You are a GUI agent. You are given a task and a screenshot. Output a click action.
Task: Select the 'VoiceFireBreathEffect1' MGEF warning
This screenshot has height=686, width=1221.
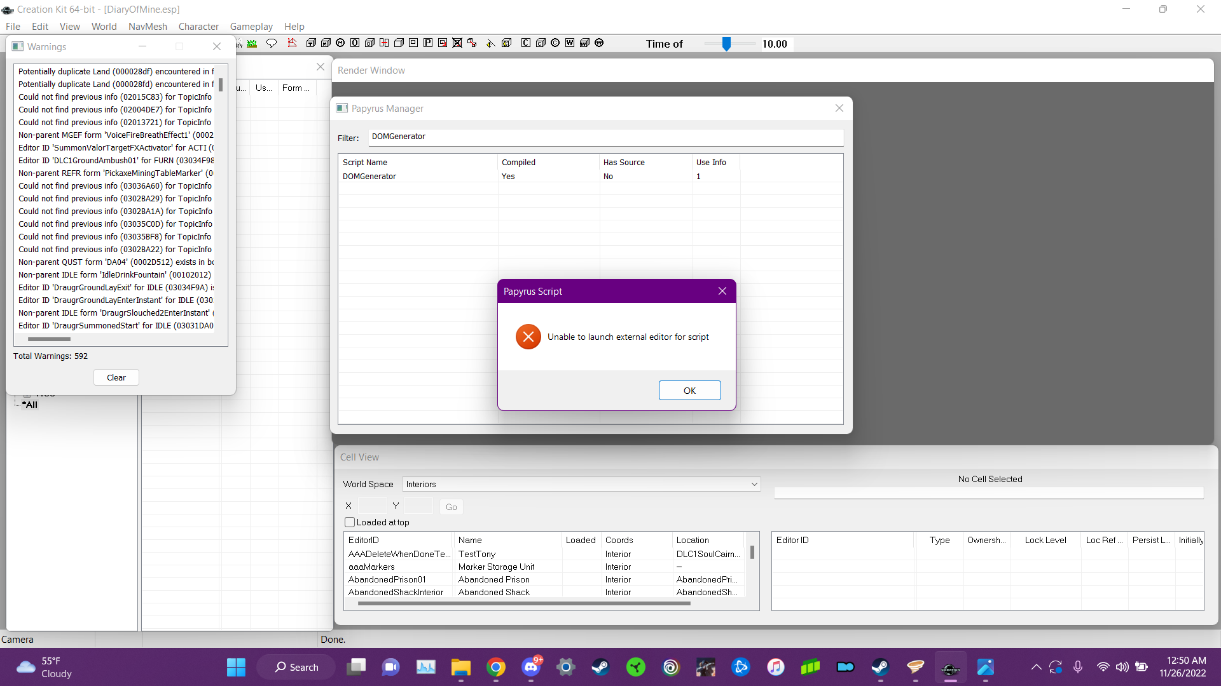click(x=116, y=135)
